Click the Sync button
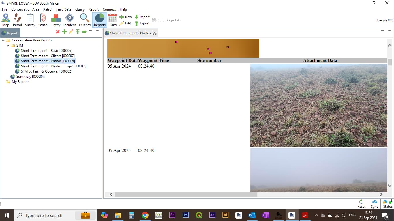The image size is (394, 221). 374,204
